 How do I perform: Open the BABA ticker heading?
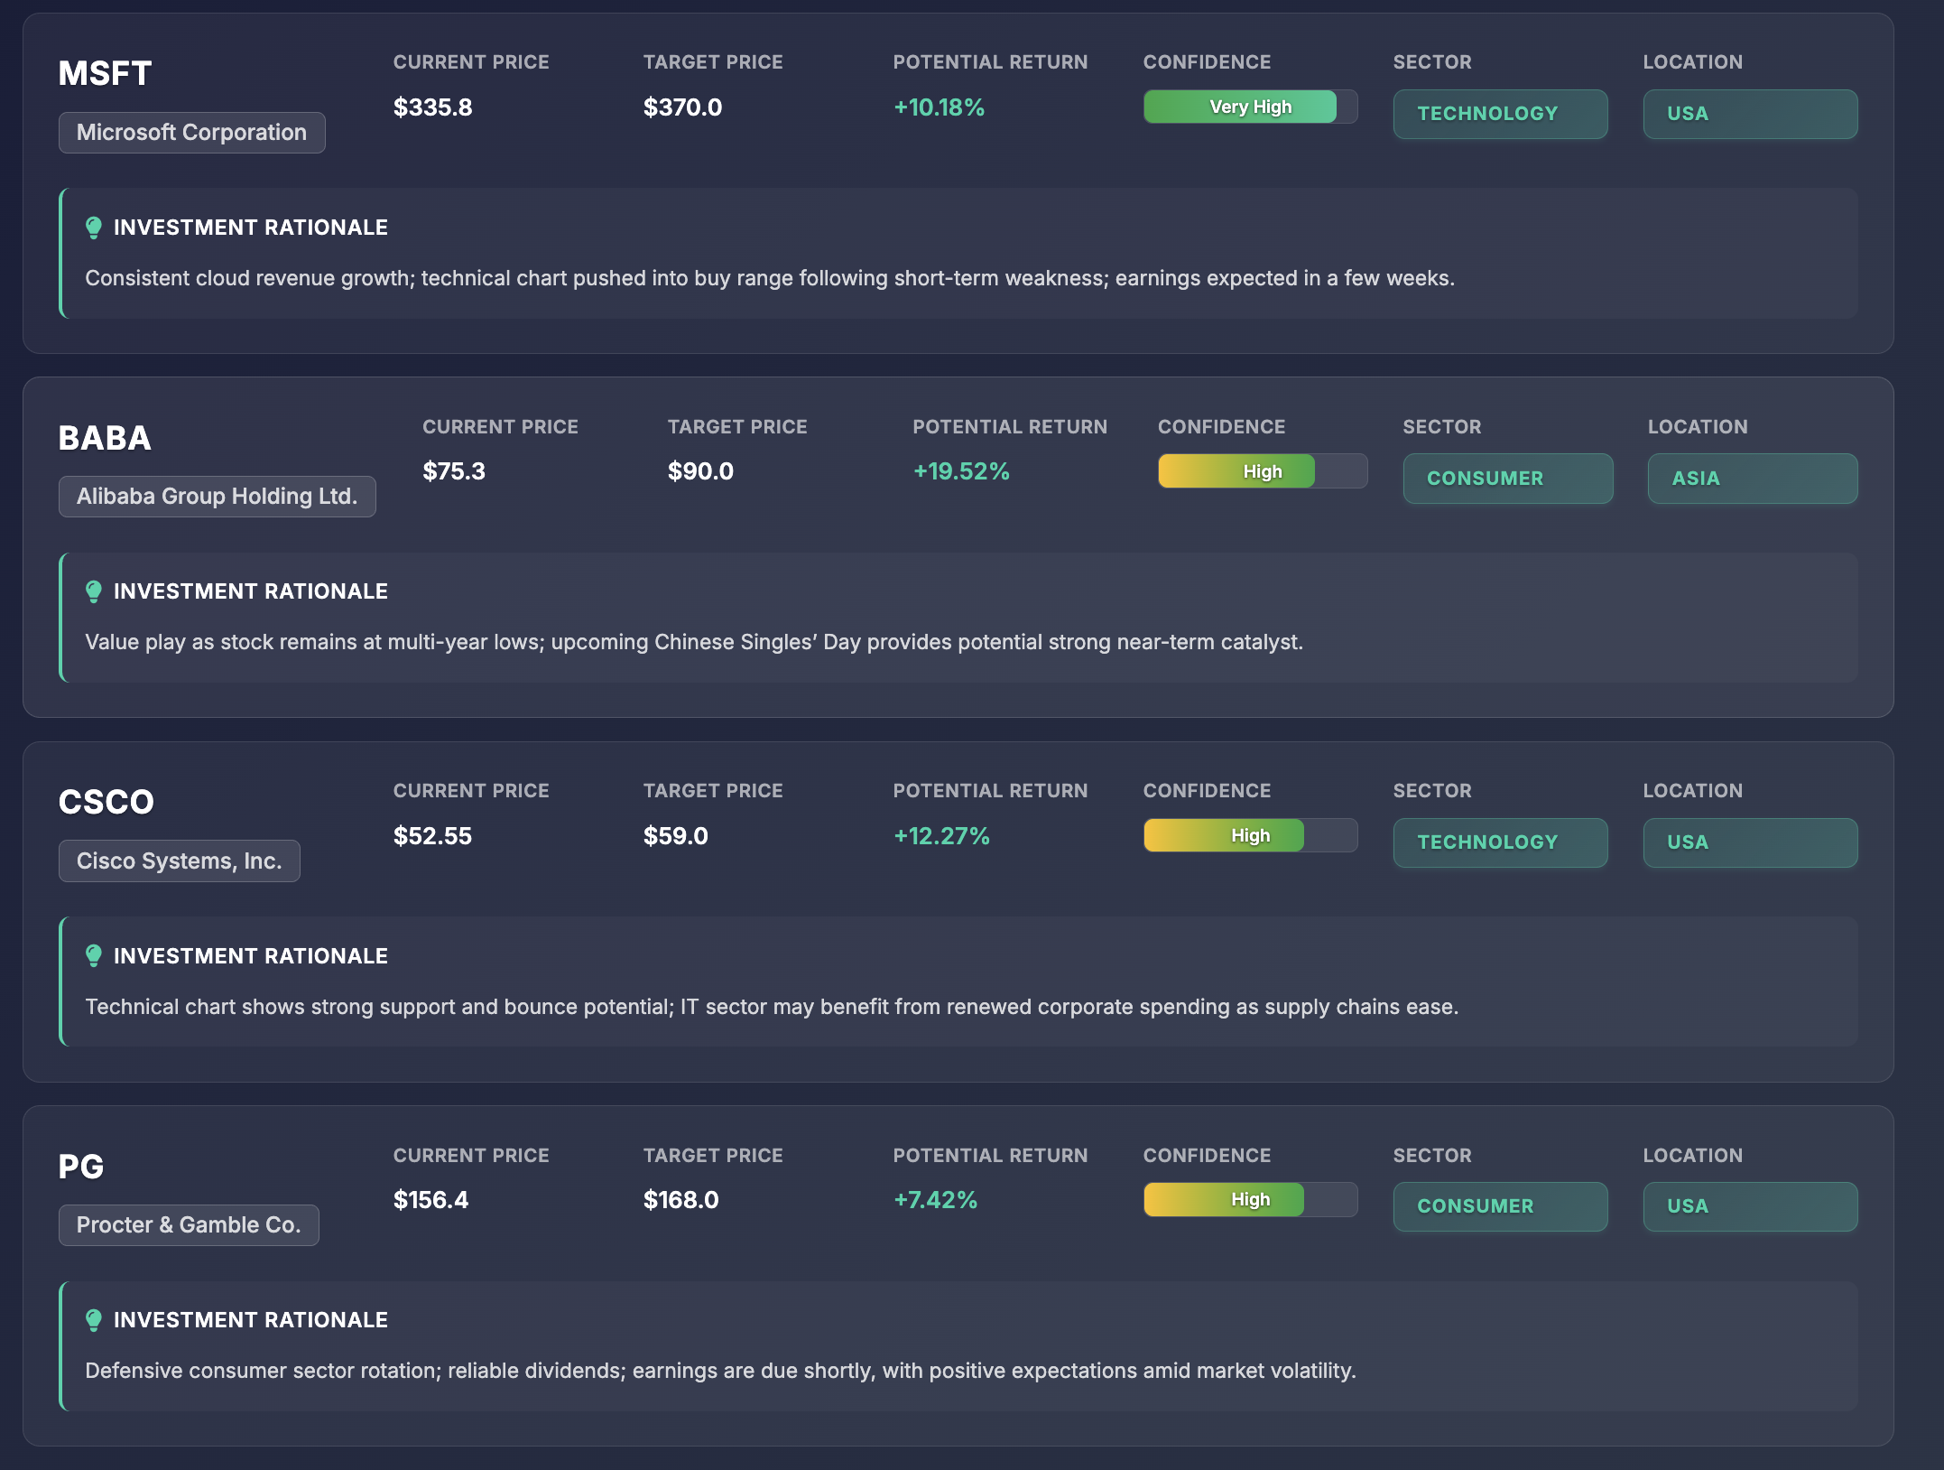click(104, 438)
